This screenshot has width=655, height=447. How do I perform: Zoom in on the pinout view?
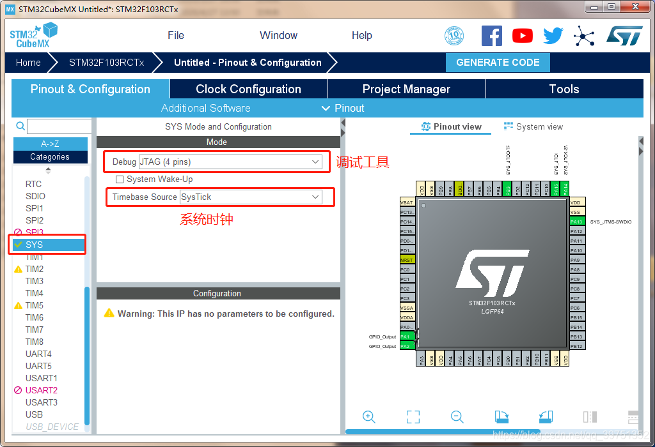tap(369, 416)
